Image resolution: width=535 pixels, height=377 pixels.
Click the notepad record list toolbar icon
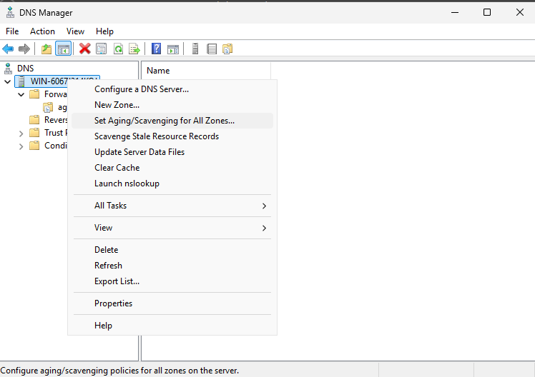pos(212,49)
